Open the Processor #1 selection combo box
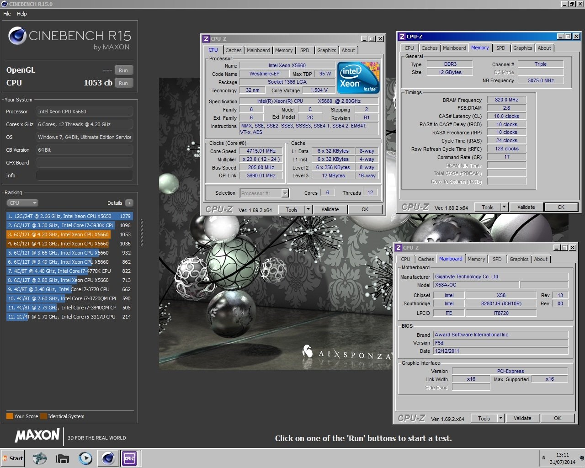The image size is (585, 468). pos(264,193)
